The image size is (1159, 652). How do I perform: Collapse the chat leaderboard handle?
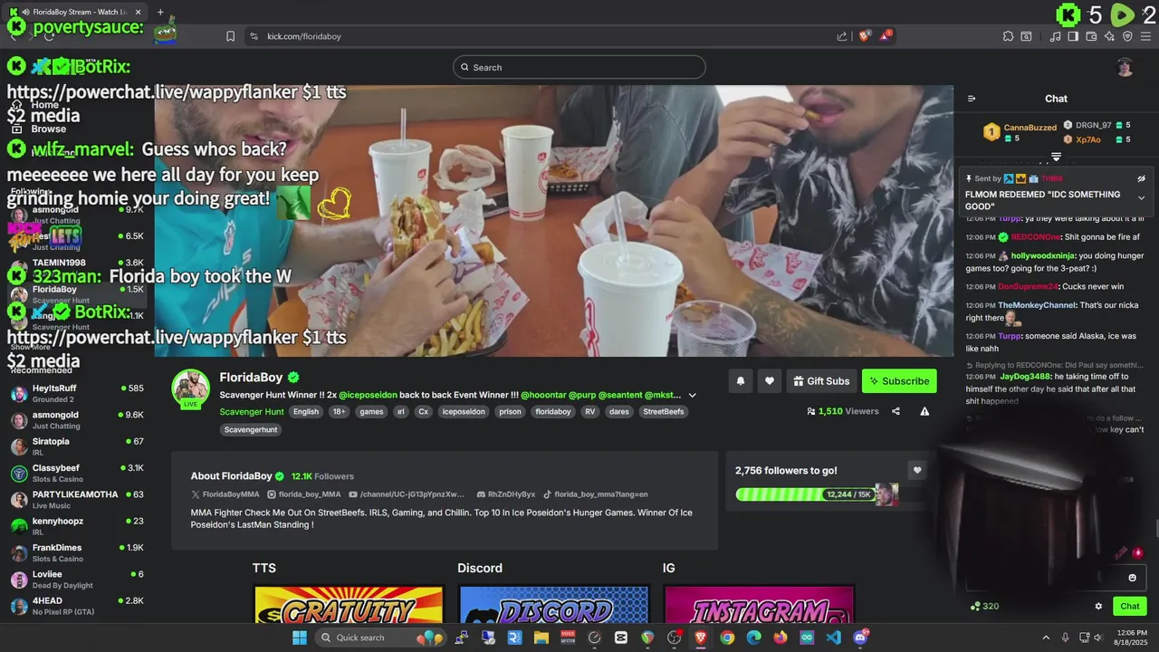coord(1056,158)
